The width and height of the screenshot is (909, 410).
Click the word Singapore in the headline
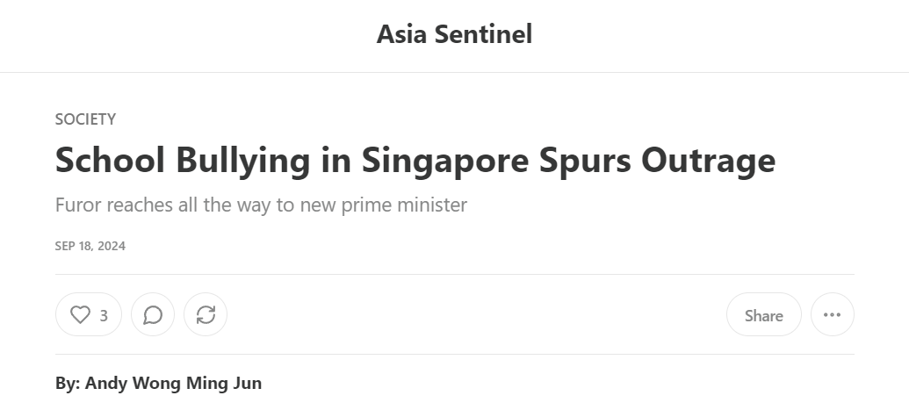coord(444,161)
